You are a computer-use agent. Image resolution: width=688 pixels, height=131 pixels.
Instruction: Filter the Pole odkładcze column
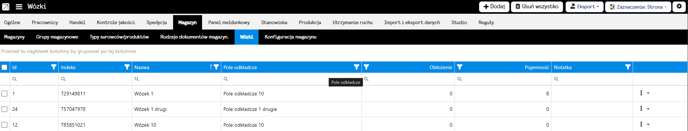coord(356,67)
